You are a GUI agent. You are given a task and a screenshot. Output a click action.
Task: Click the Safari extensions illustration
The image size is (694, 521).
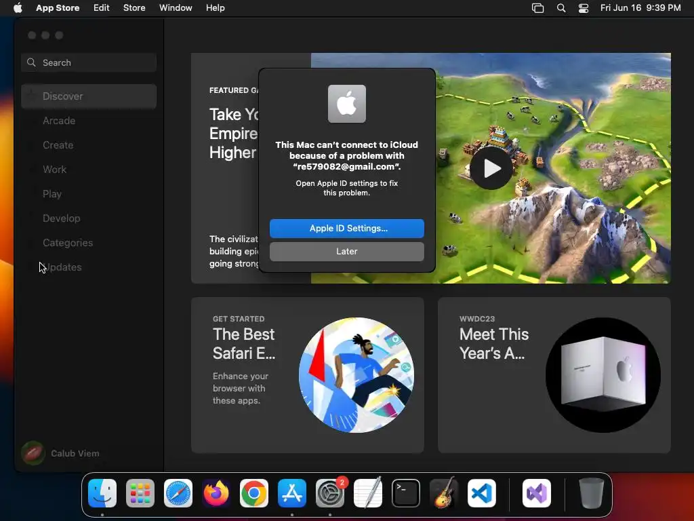[x=356, y=374]
